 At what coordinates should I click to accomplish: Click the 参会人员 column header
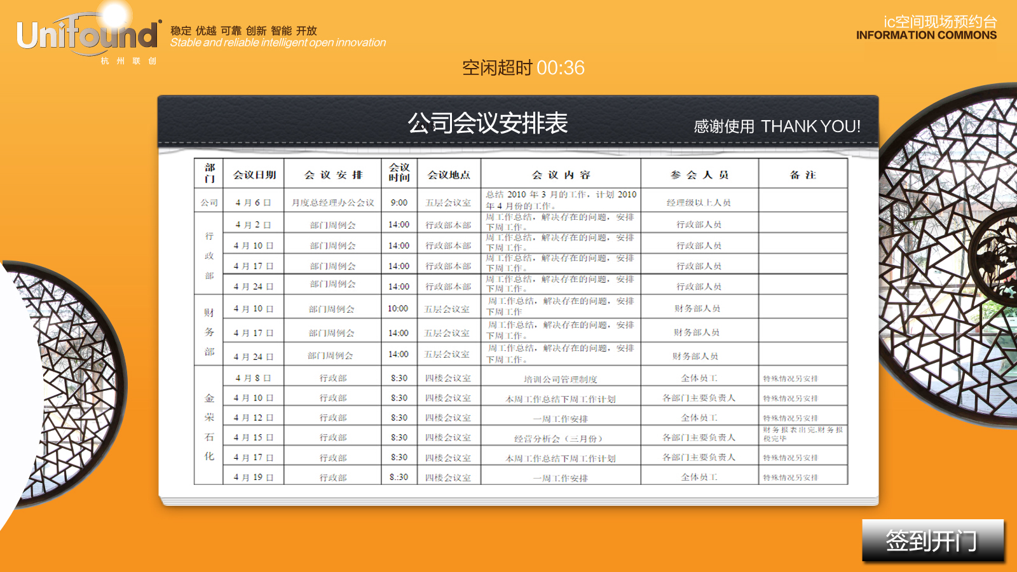tap(699, 175)
